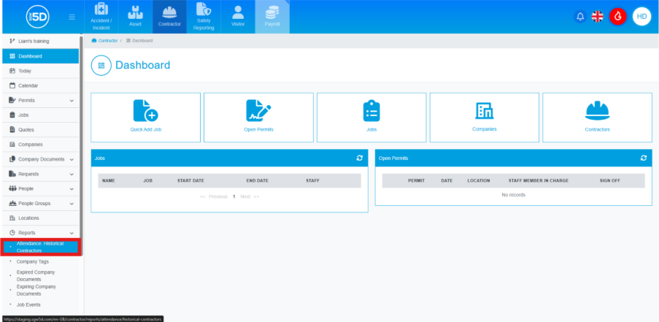Toggle the hamburger sidebar menu
The height and width of the screenshot is (322, 659).
(72, 16)
